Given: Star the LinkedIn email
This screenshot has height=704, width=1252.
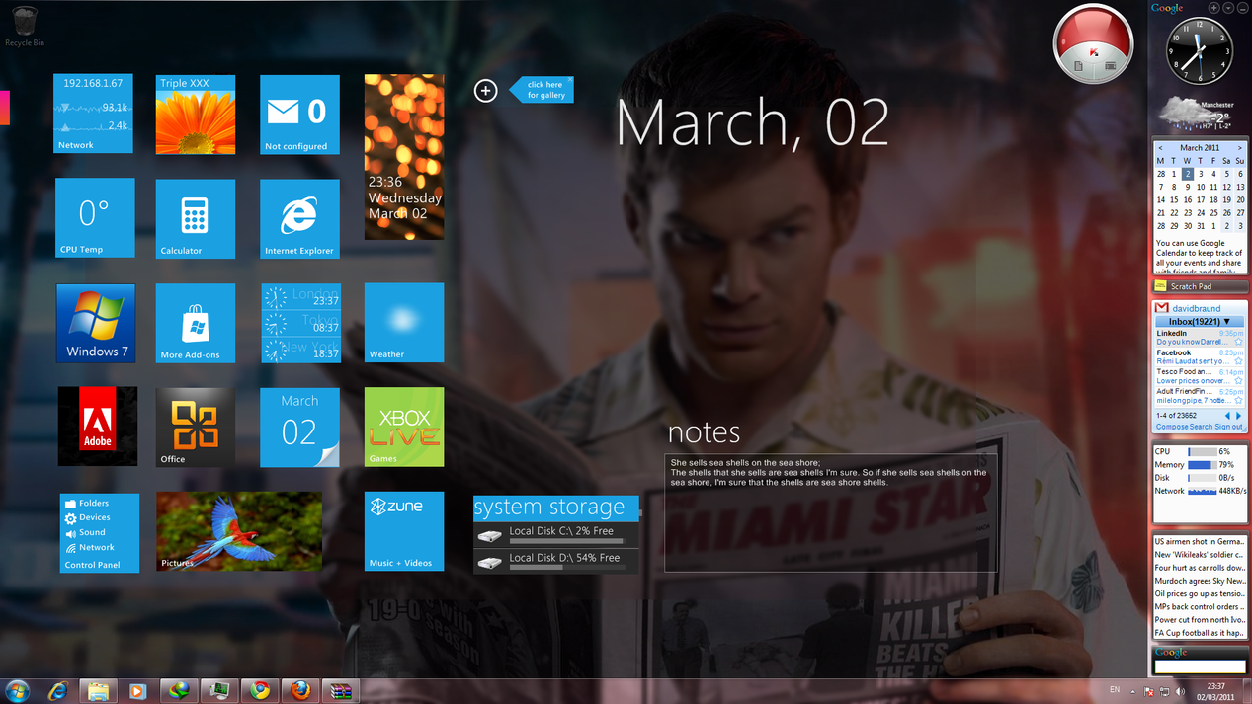Looking at the screenshot, I should point(1239,343).
